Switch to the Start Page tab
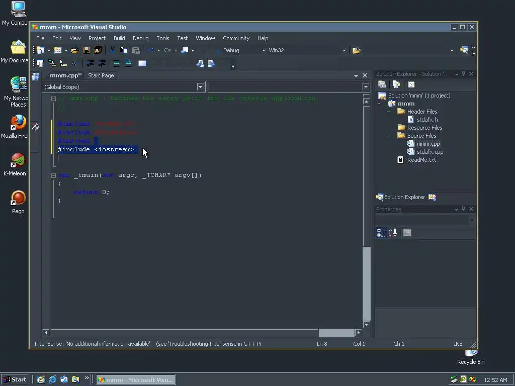This screenshot has width=515, height=386. [101, 75]
